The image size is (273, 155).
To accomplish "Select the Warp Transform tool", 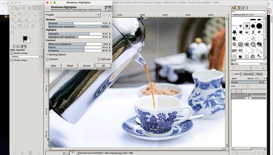I will 19,20.
